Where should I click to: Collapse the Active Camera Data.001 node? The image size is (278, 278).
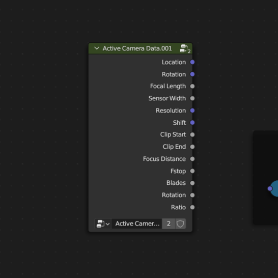tap(97, 48)
